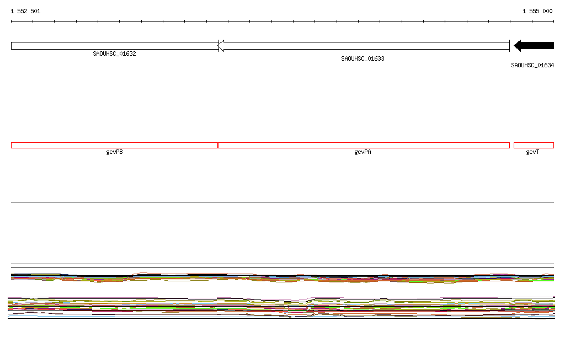
Task: Select the red gcvPB annotation box
Action: 115,146
